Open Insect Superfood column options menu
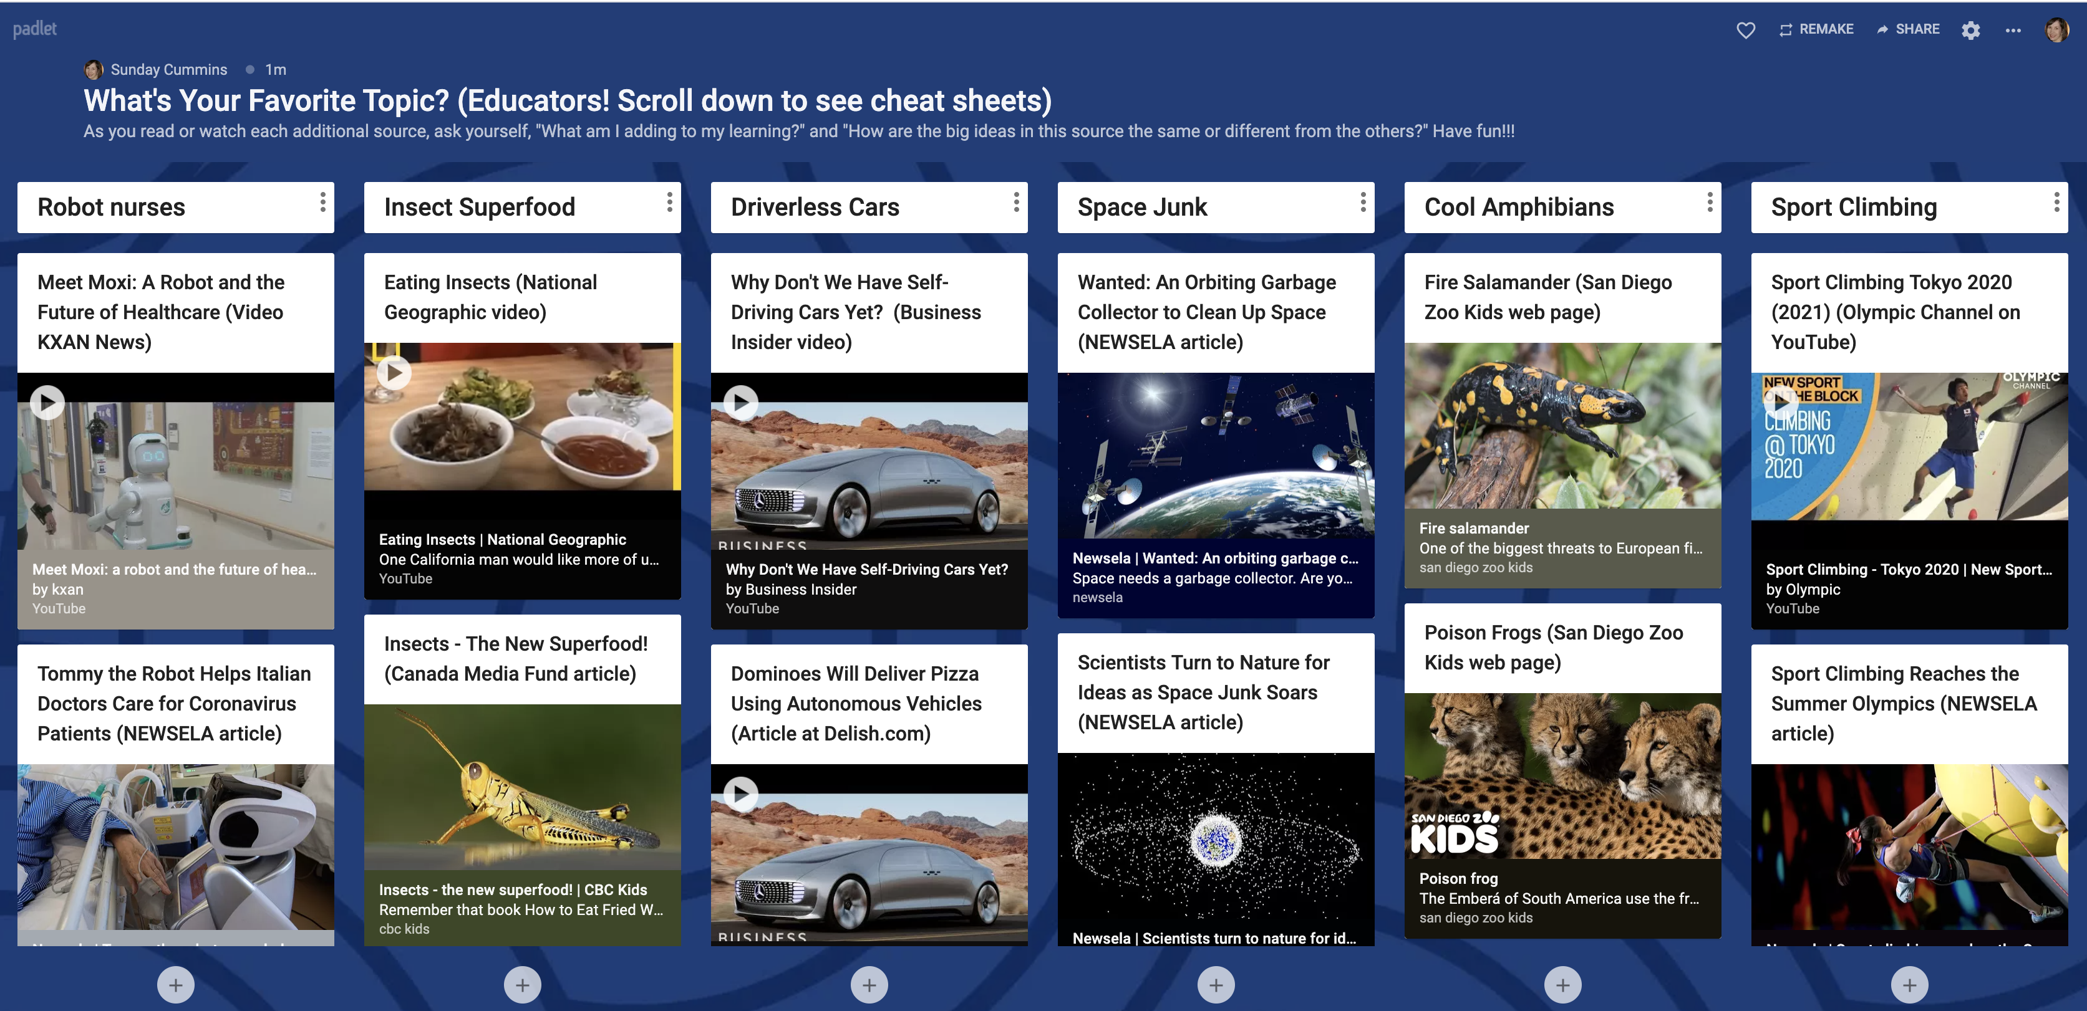 [x=669, y=203]
